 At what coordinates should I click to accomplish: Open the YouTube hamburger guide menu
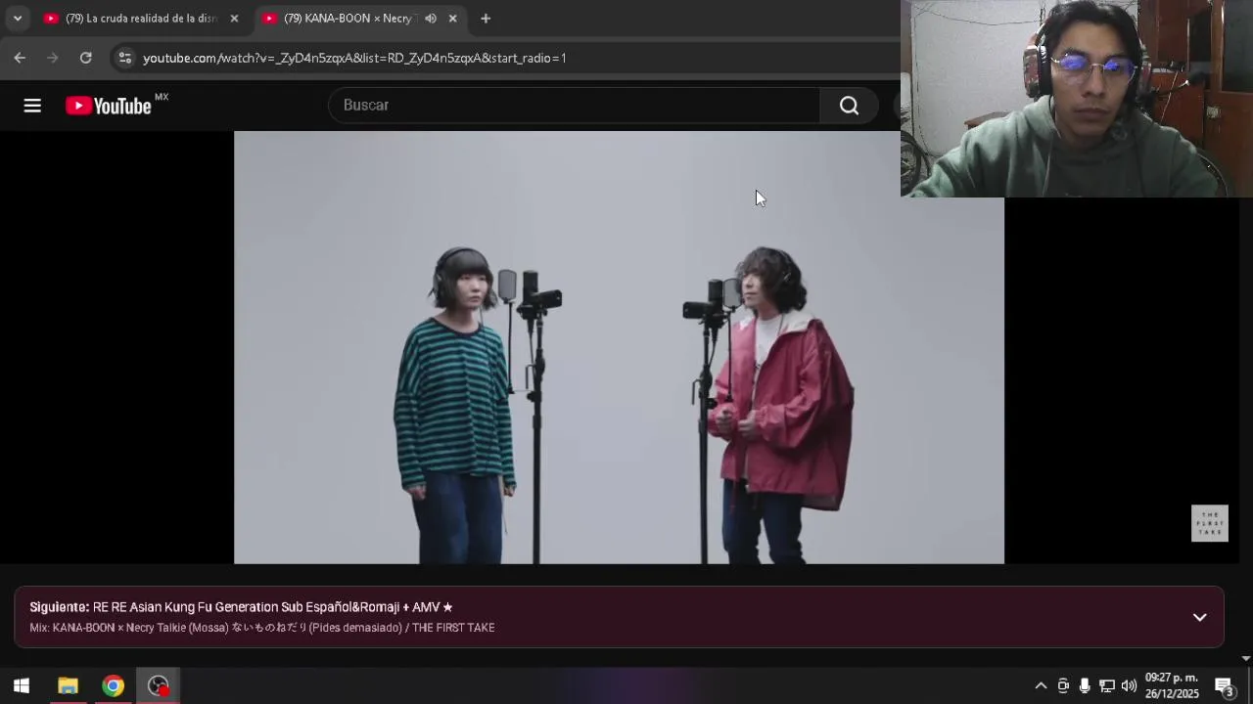[32, 106]
